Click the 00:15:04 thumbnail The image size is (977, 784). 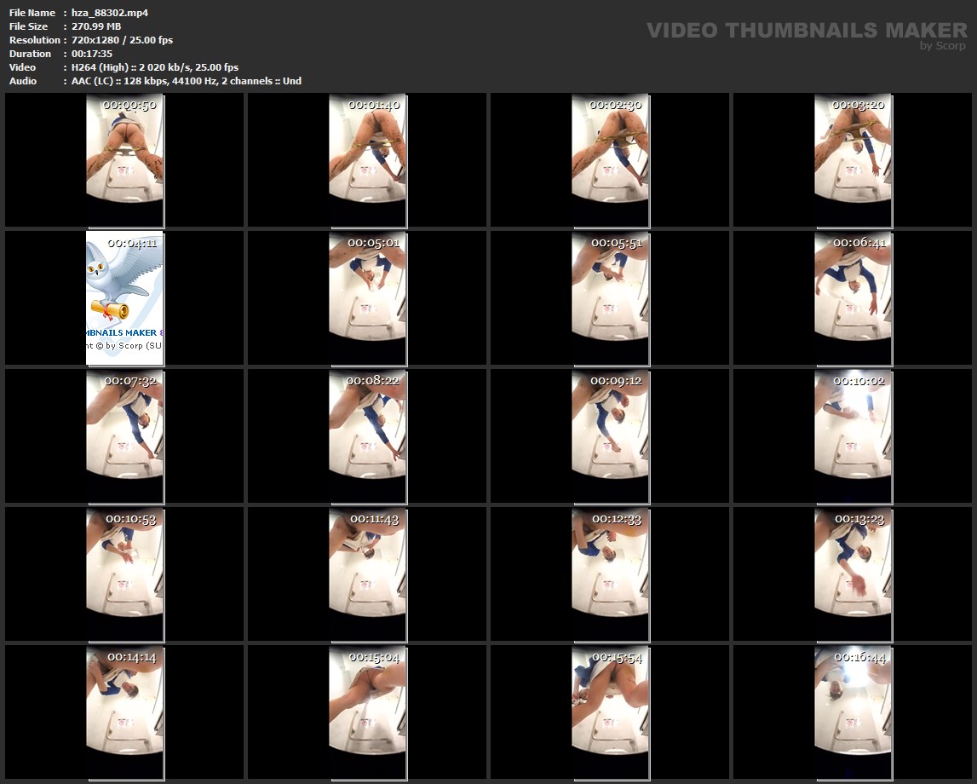(367, 712)
